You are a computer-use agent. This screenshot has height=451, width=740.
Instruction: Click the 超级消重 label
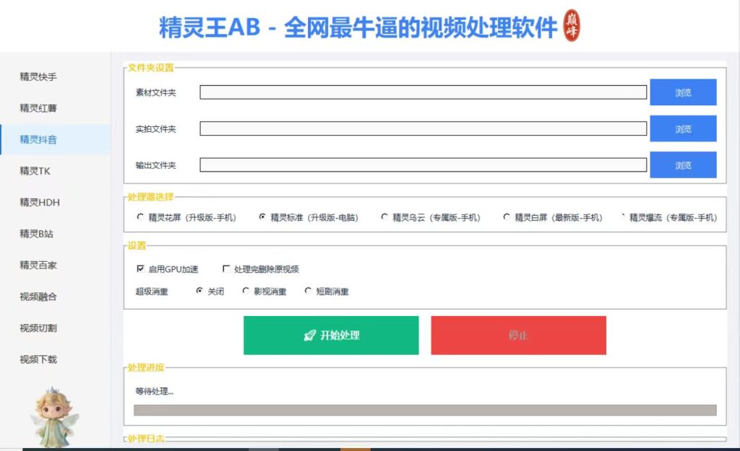coord(152,292)
